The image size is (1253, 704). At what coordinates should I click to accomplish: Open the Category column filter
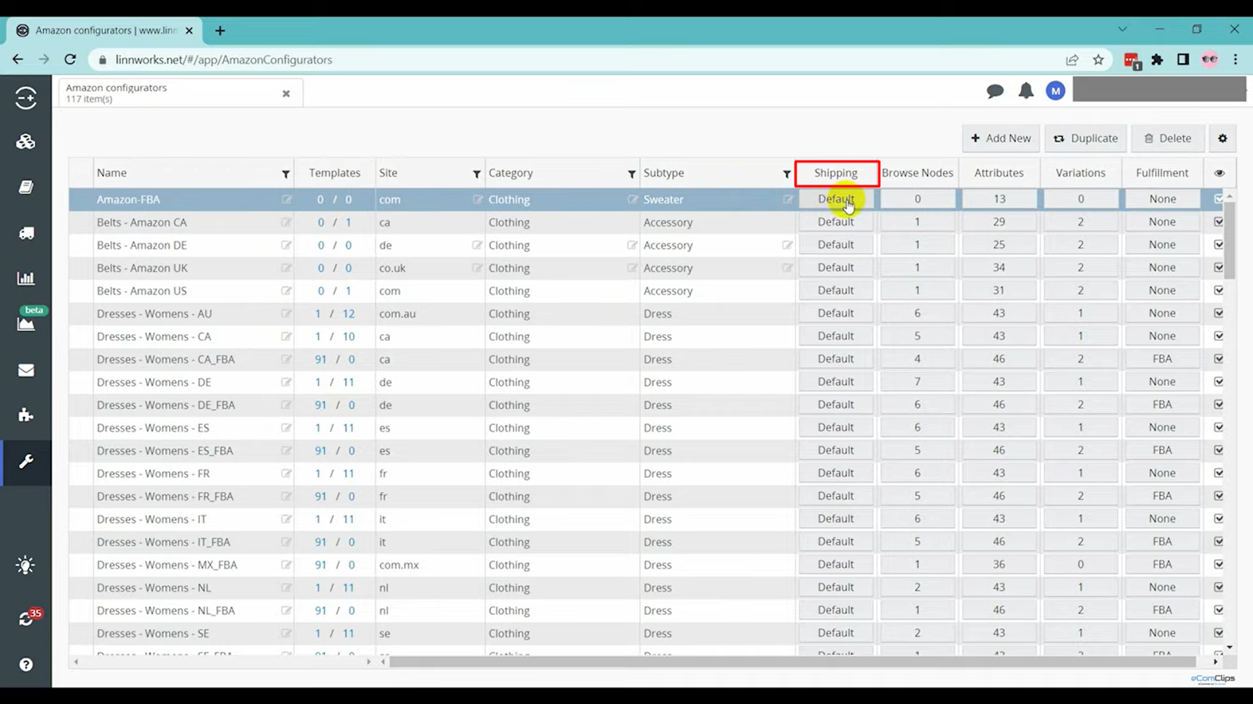[631, 174]
